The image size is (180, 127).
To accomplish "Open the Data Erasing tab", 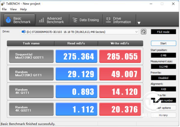I will (86, 20).
